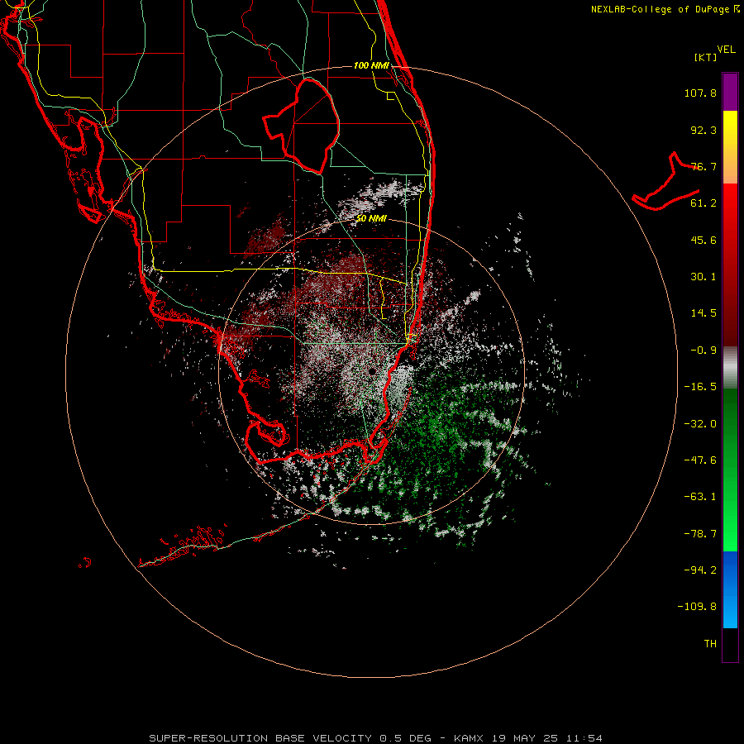Select the -16.5 scale value
Screen dimensions: 744x744
pos(700,387)
